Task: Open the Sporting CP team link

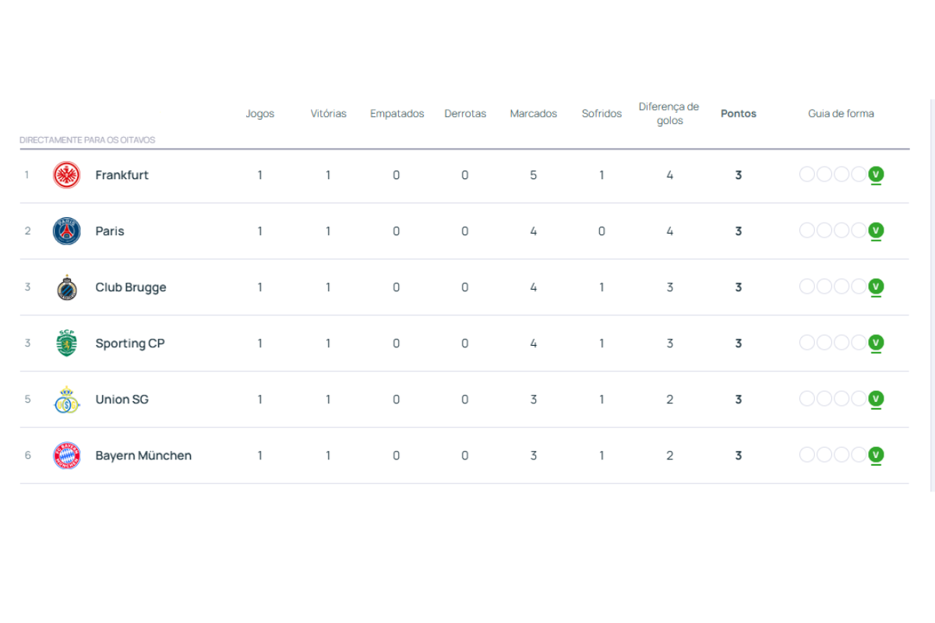Action: point(129,343)
